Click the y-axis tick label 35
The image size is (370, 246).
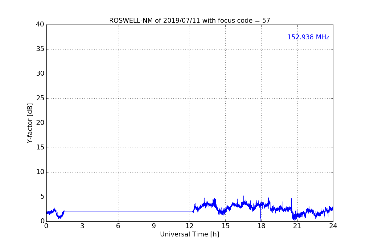[40, 49]
